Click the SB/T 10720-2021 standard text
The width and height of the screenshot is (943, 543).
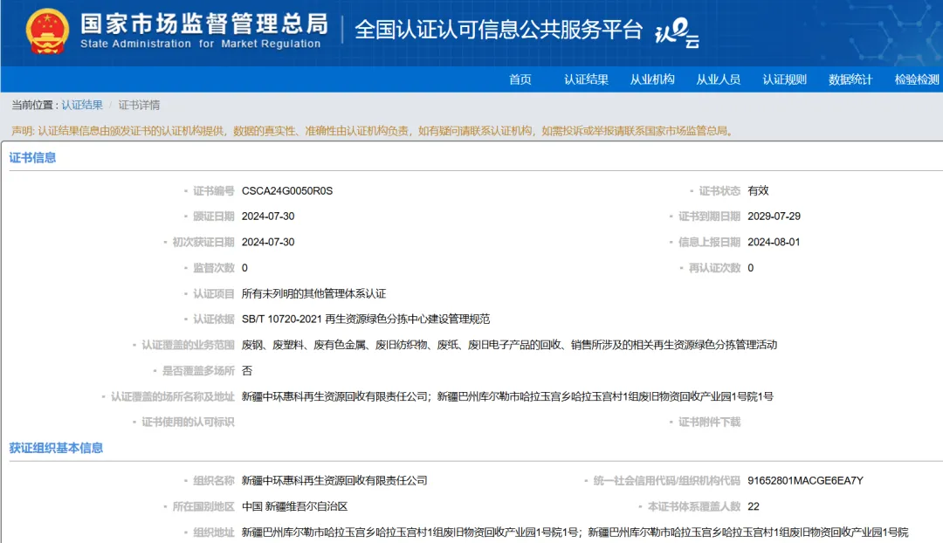[366, 320]
